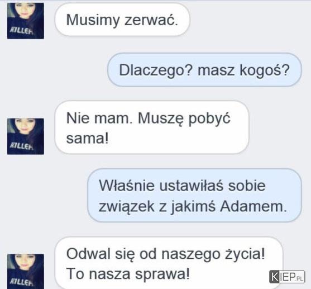Screen dimensions: 311x289
Task: Click KILLER text on the bottom avatar
Action: click(x=21, y=281)
